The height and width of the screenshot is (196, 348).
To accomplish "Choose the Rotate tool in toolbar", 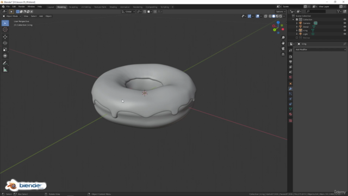I will tap(5, 43).
